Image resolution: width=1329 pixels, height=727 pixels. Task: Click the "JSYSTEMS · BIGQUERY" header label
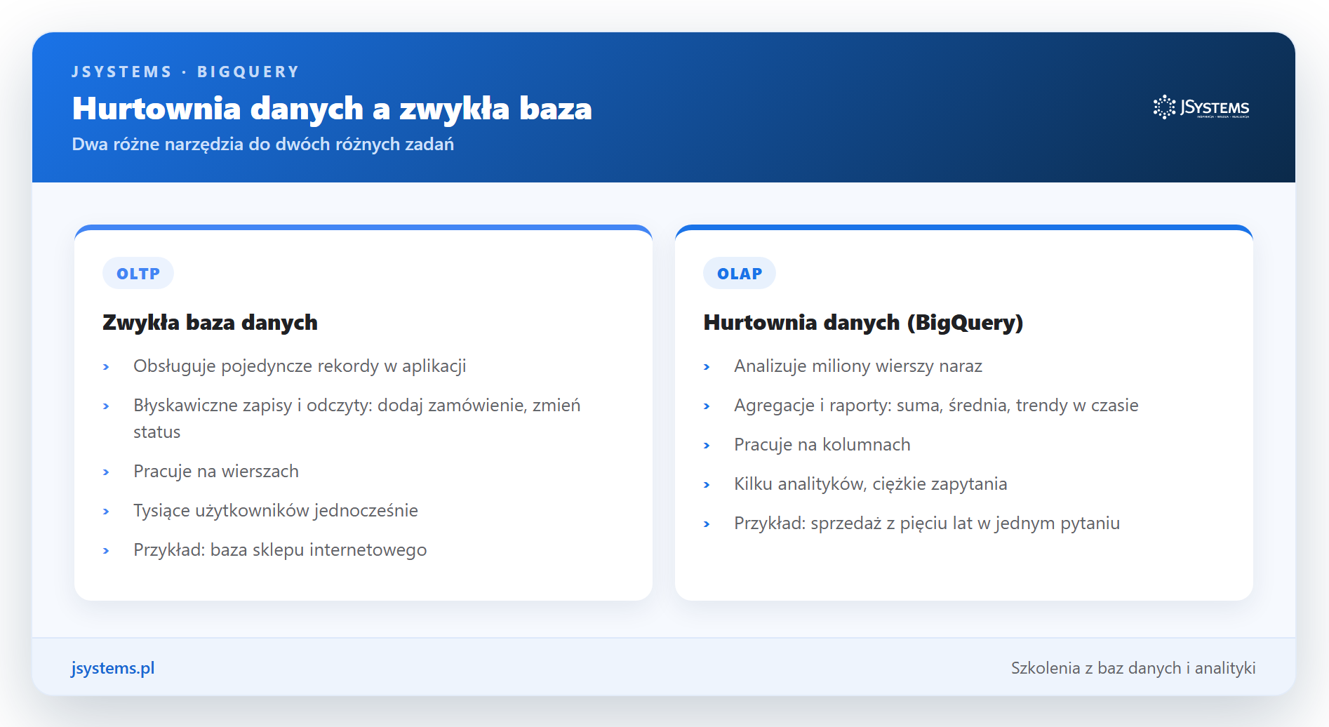click(186, 72)
